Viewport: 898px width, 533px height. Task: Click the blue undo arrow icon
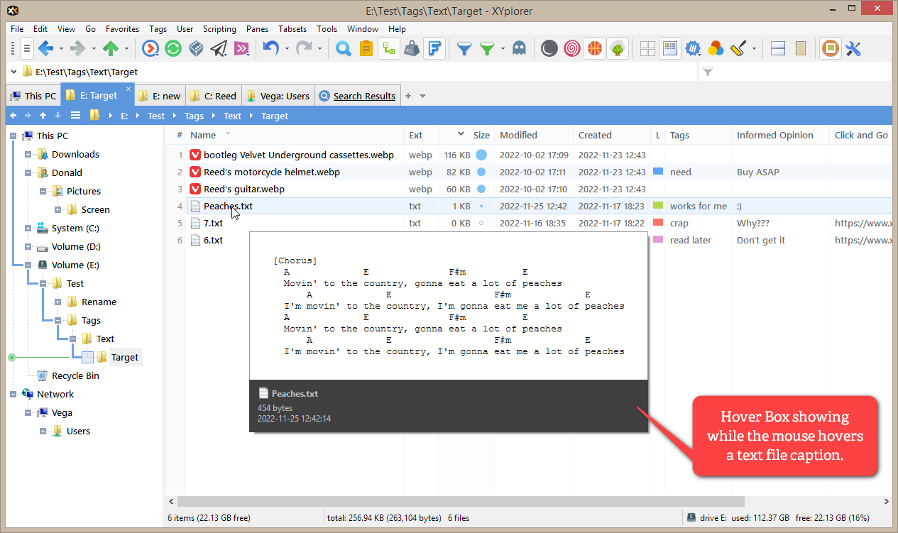pos(270,48)
